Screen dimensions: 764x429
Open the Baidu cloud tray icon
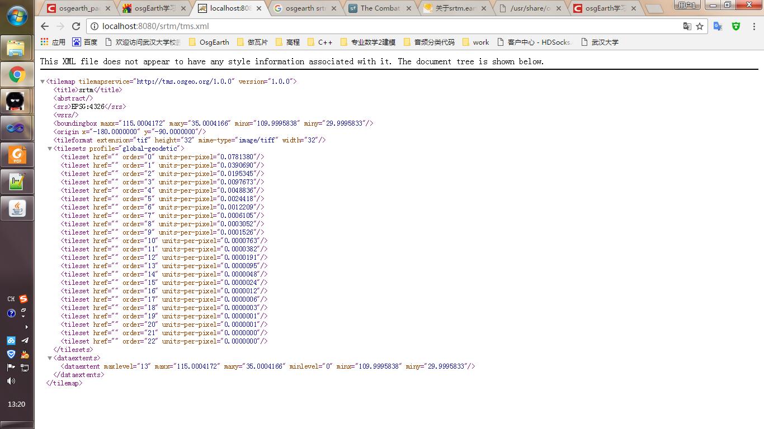(x=11, y=340)
